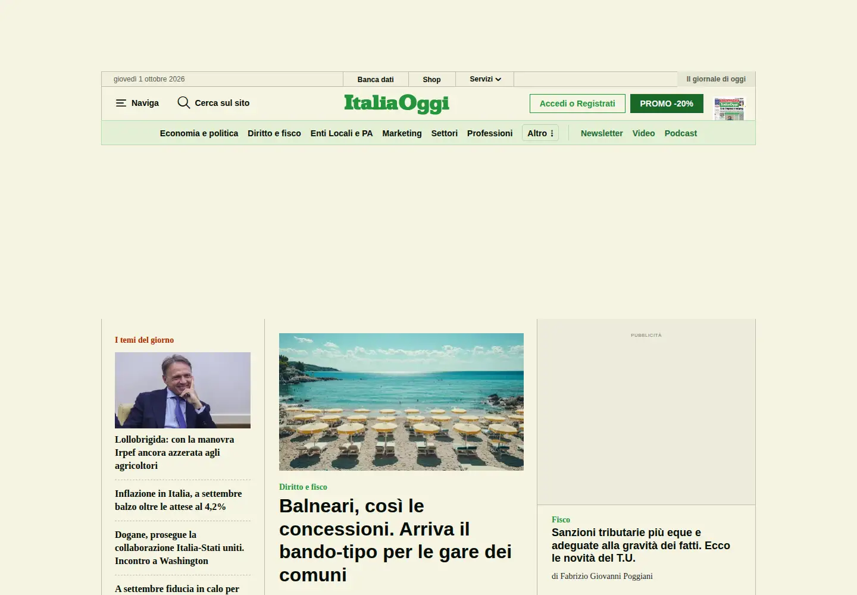Open the Naviga hamburger menu icon

(121, 103)
